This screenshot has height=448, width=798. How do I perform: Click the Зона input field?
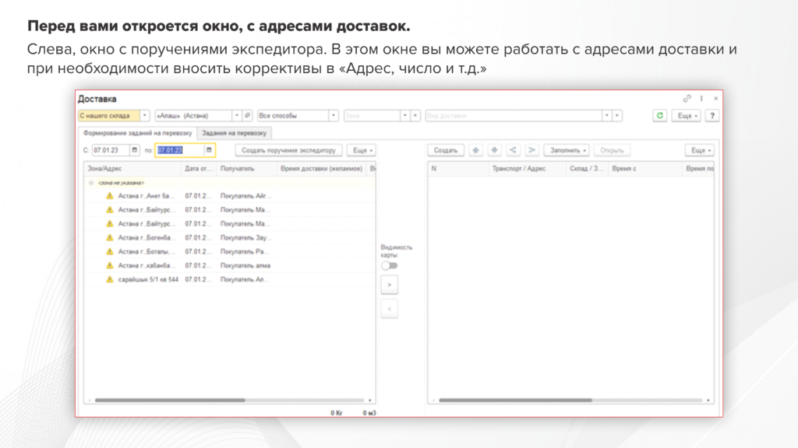point(372,116)
